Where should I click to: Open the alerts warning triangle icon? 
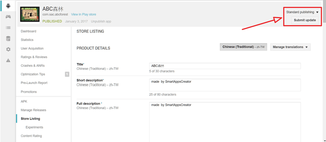click(x=8, y=60)
